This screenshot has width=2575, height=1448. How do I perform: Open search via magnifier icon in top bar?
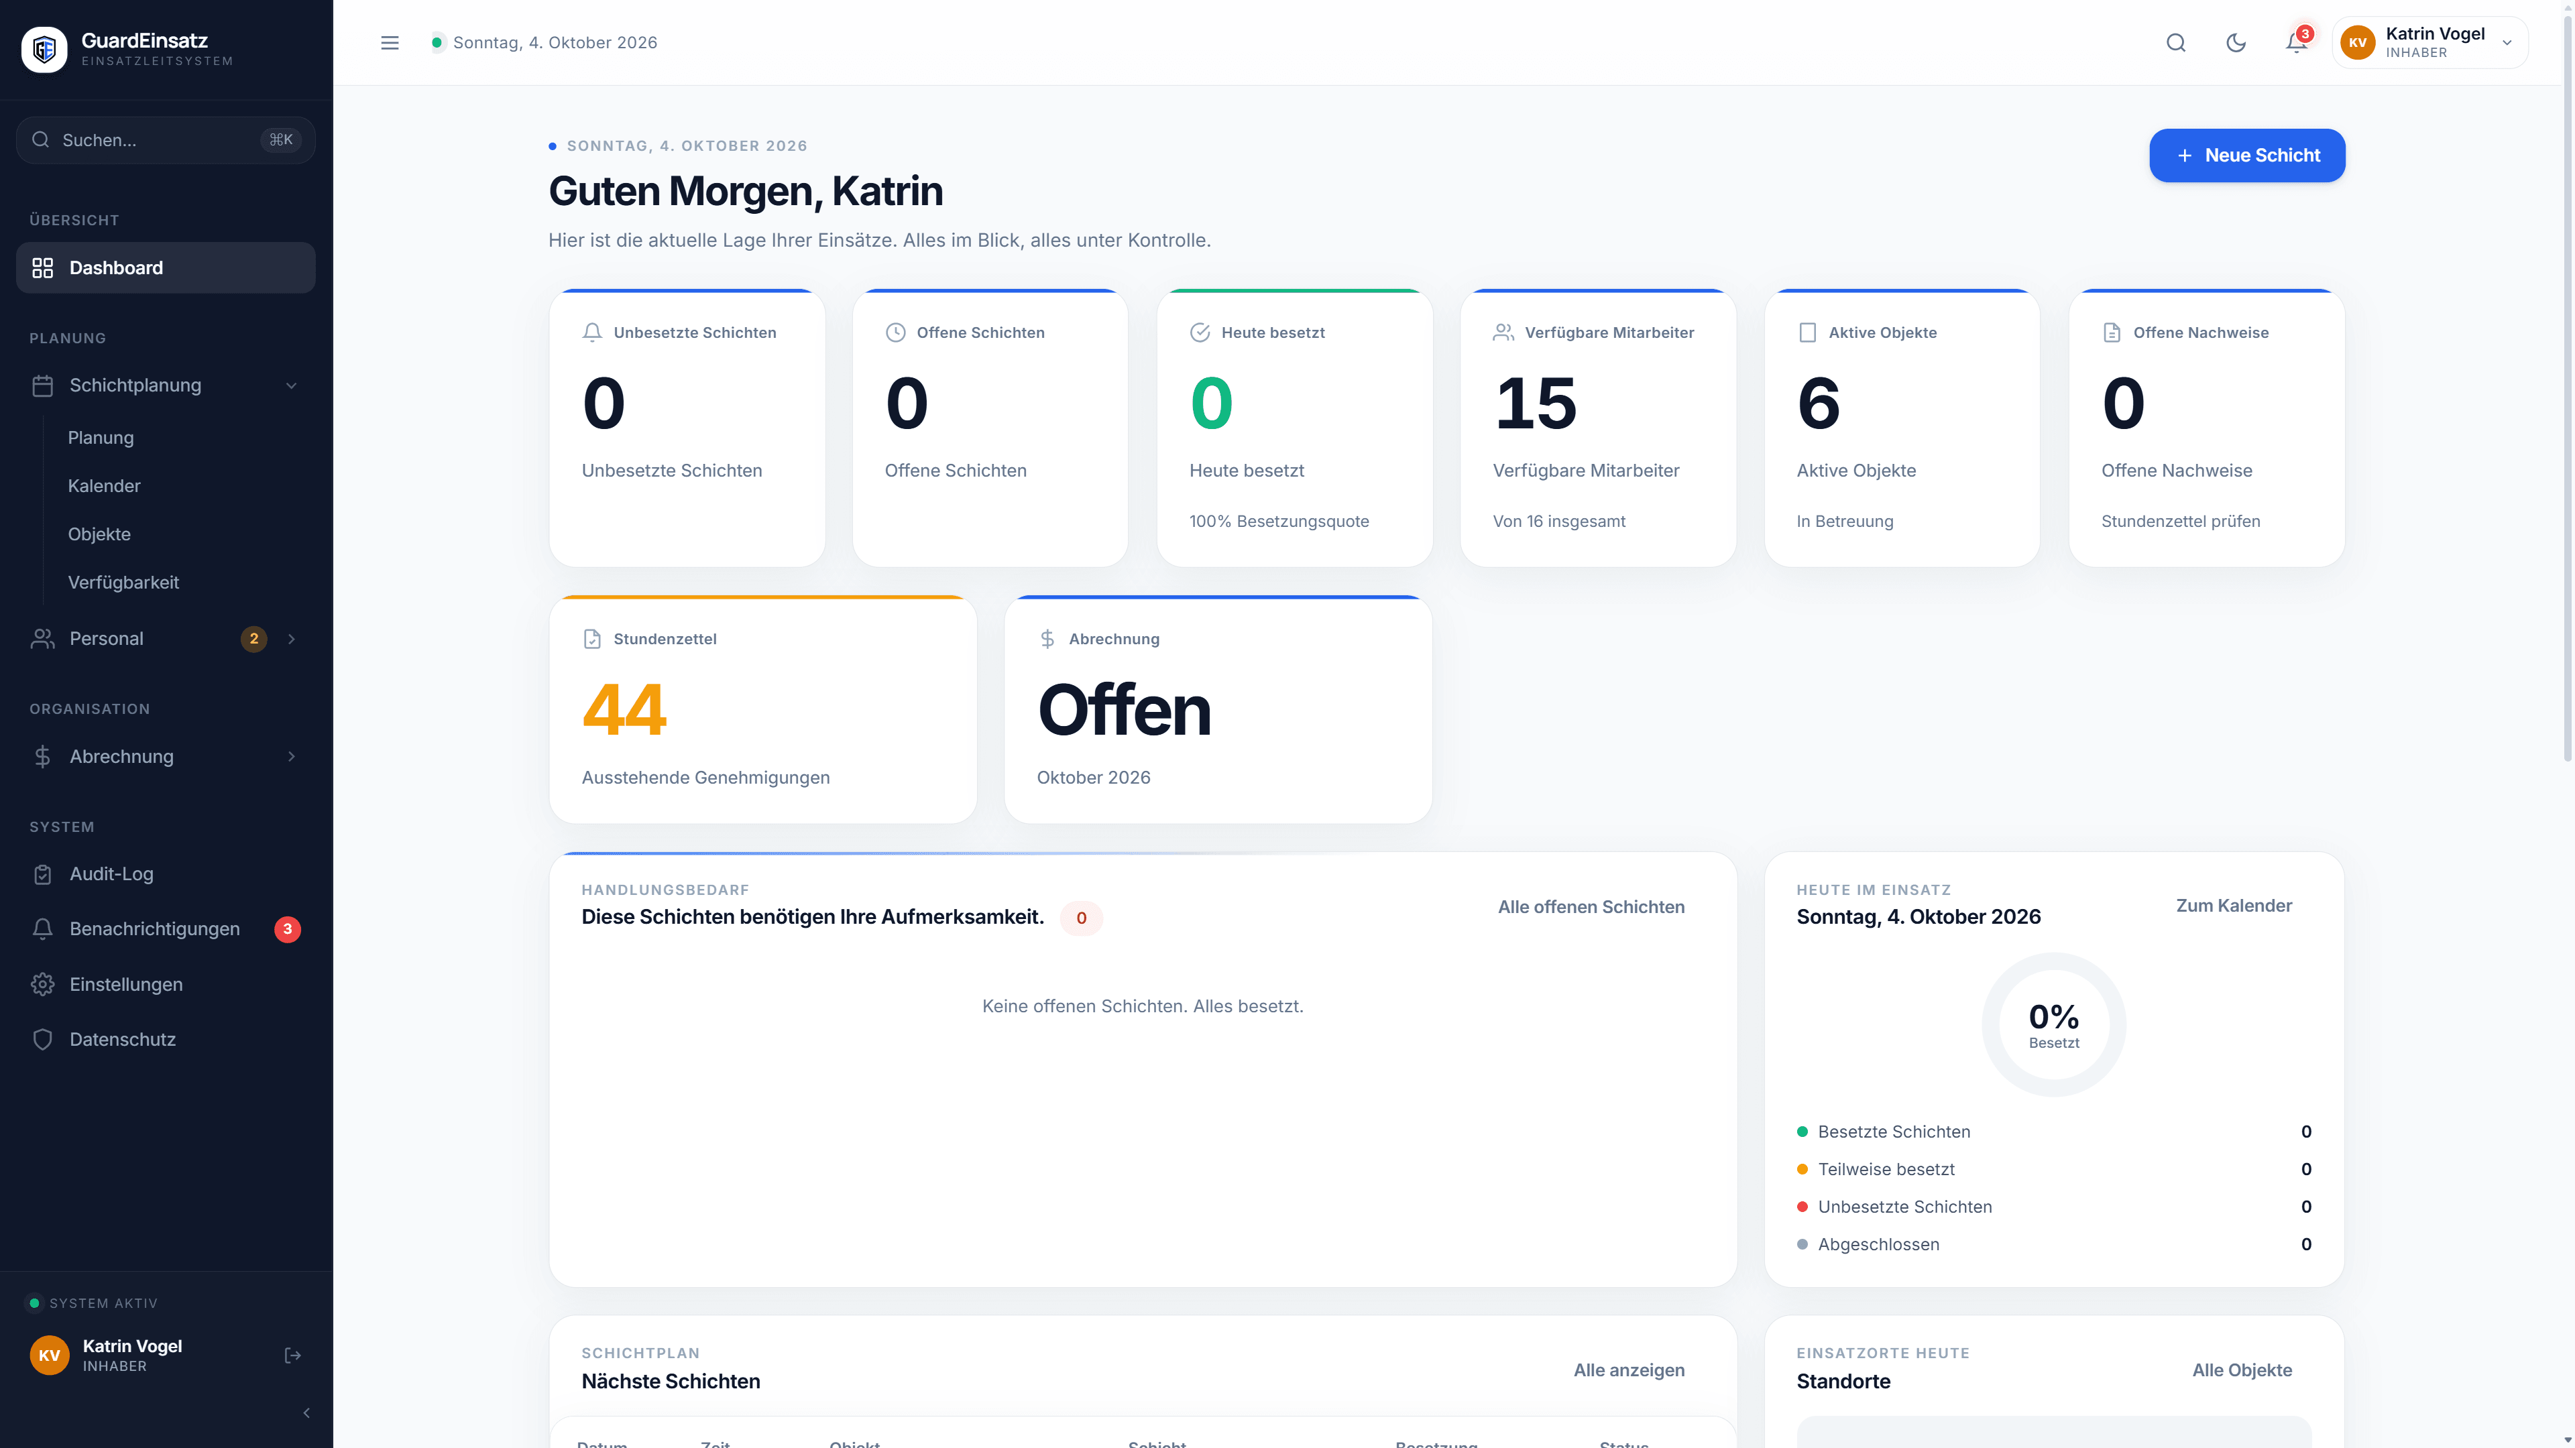[x=2176, y=42]
